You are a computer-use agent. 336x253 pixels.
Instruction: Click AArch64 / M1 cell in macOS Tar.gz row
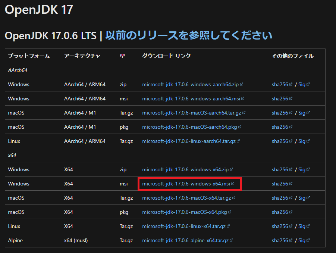coord(80,113)
